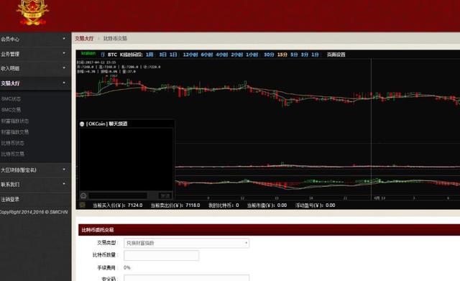Open 会员中心 in the sidebar
Viewport: 460px width, 281px height.
coord(10,39)
